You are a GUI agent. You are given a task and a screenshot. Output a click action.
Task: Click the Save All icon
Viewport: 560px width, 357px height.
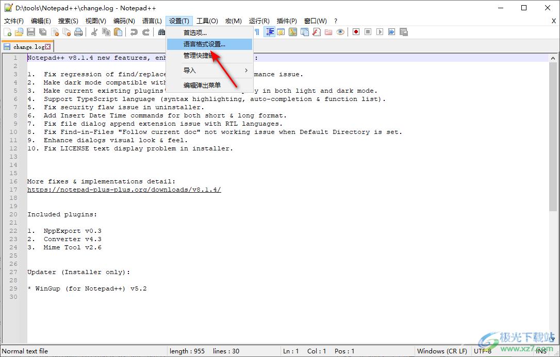(42, 32)
